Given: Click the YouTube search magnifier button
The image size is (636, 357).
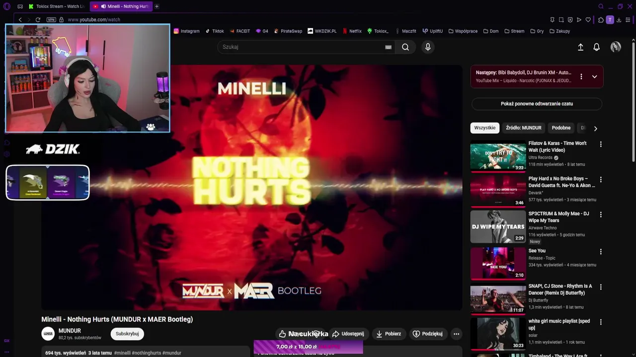Looking at the screenshot, I should point(405,47).
